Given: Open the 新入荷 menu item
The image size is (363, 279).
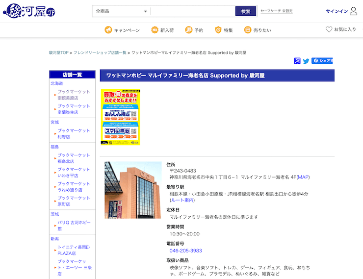Looking at the screenshot, I should click(x=167, y=30).
